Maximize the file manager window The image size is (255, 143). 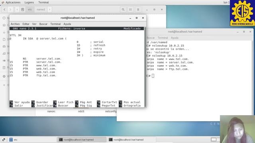(154, 10)
